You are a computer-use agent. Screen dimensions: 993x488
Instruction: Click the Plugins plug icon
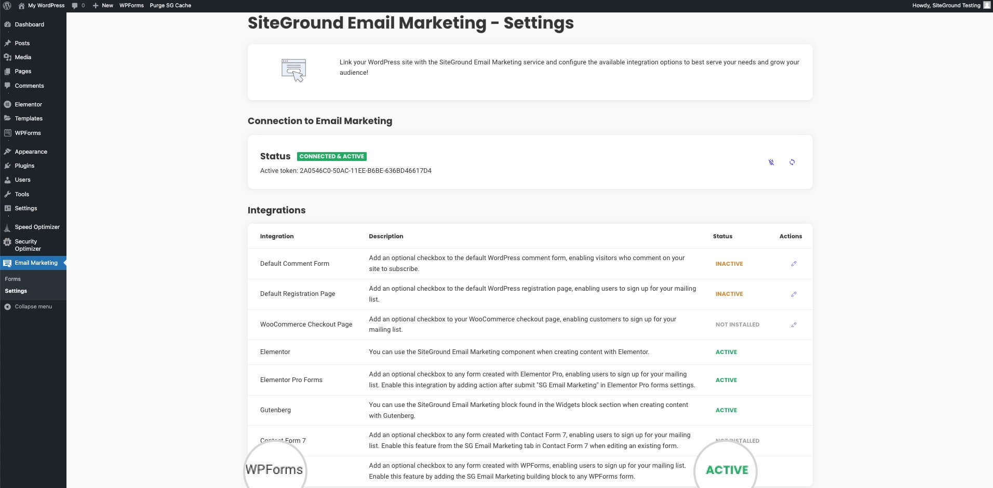7,166
